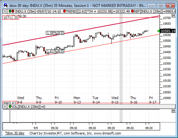Click the Tue 9-14 date label
This screenshot has height=138, width=178.
[96, 100]
